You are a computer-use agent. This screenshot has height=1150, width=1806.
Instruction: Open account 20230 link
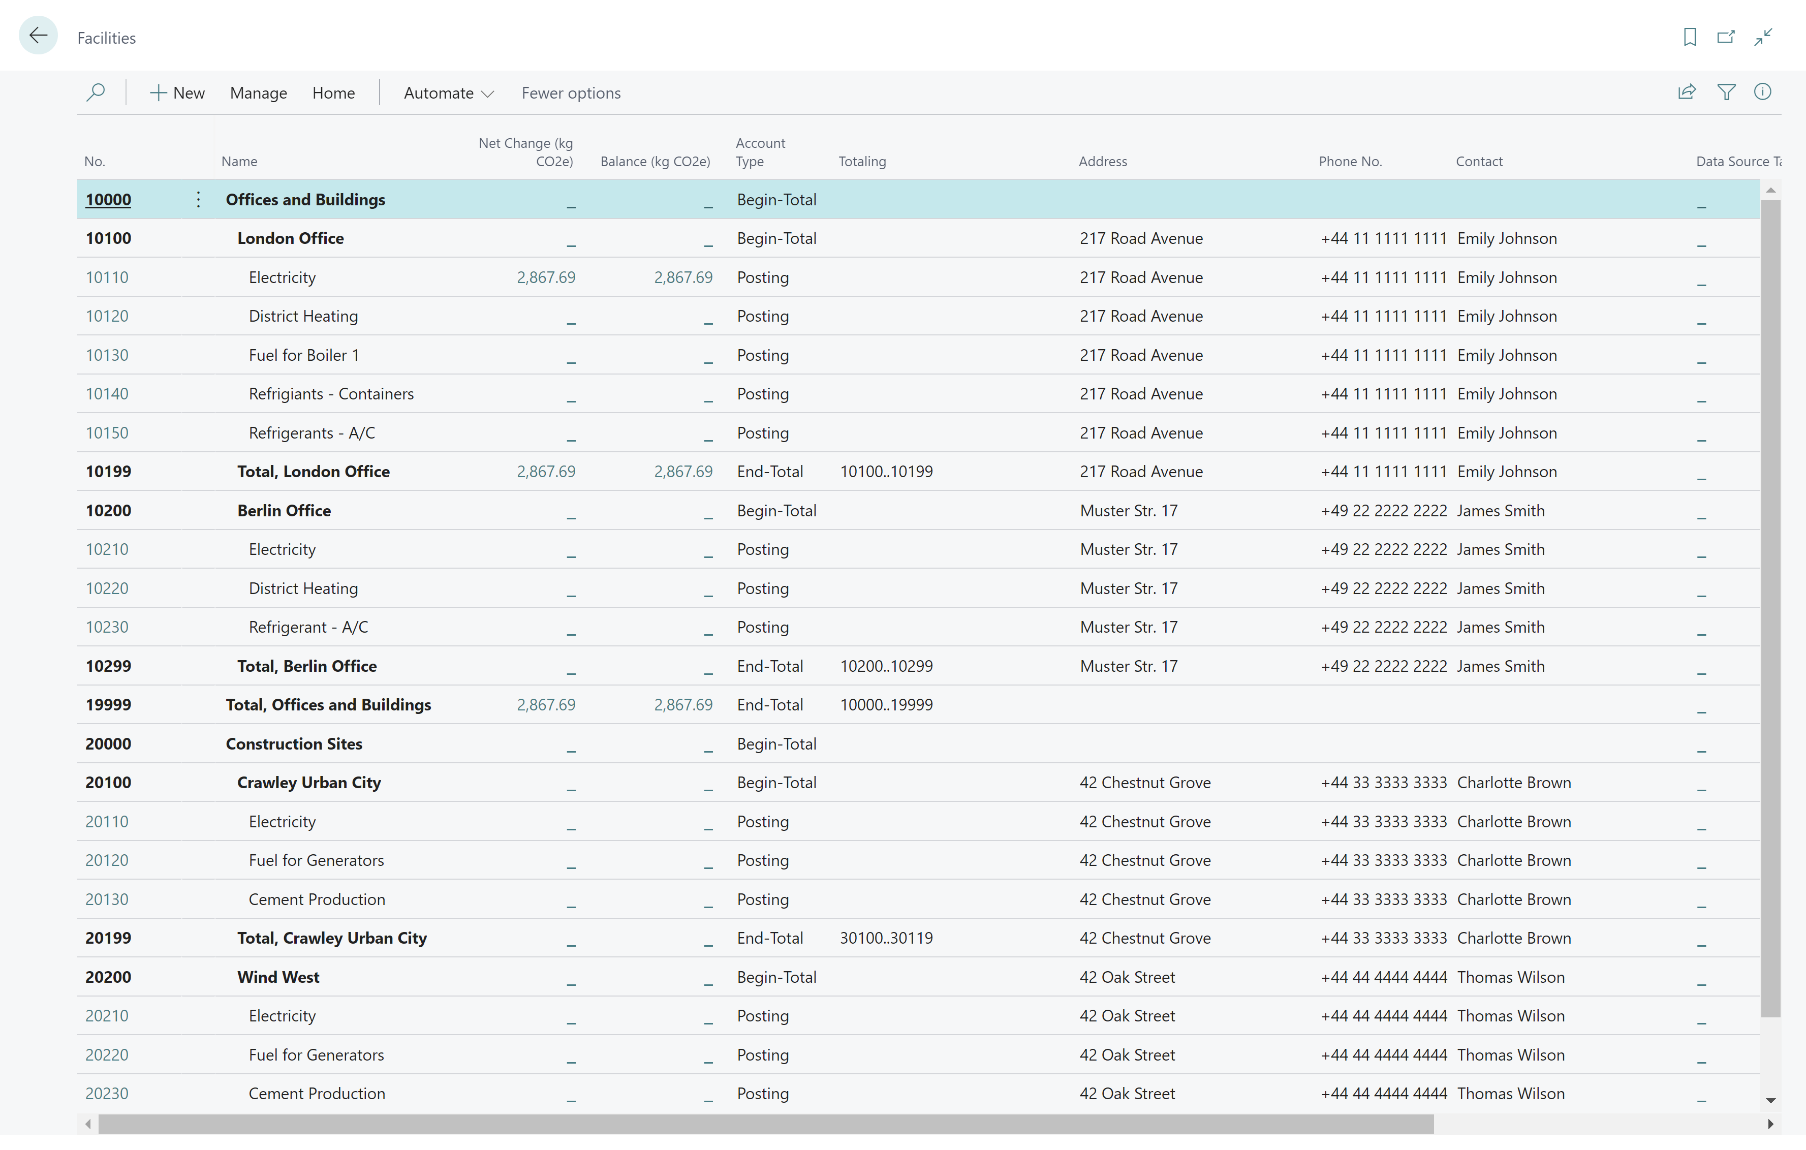click(107, 1094)
